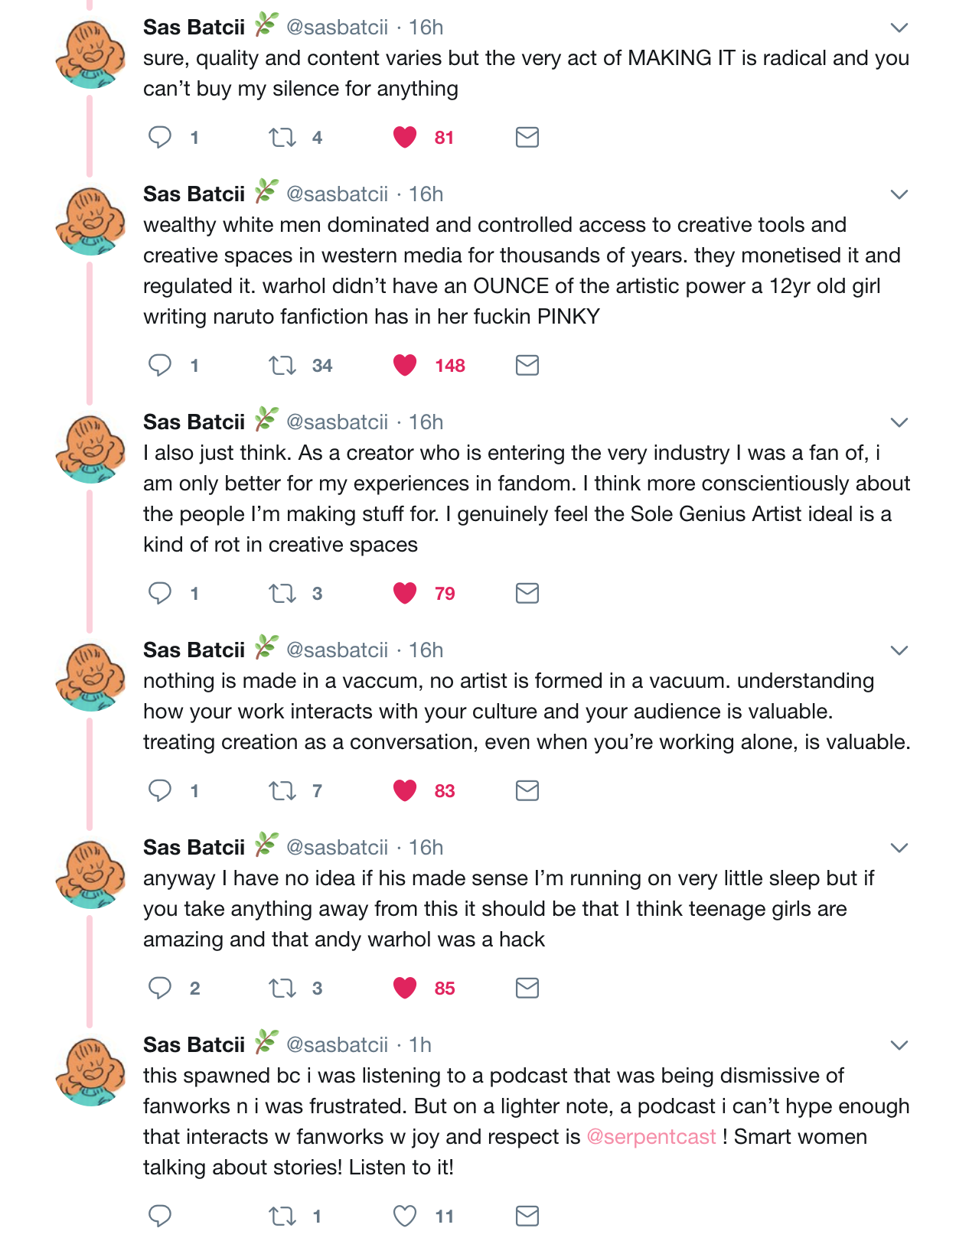
Task: Open the @sasbatcii handle on the 1h tweet
Action: tap(337, 1045)
